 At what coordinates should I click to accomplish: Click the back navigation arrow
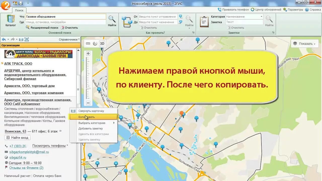pyautogui.click(x=4, y=39)
